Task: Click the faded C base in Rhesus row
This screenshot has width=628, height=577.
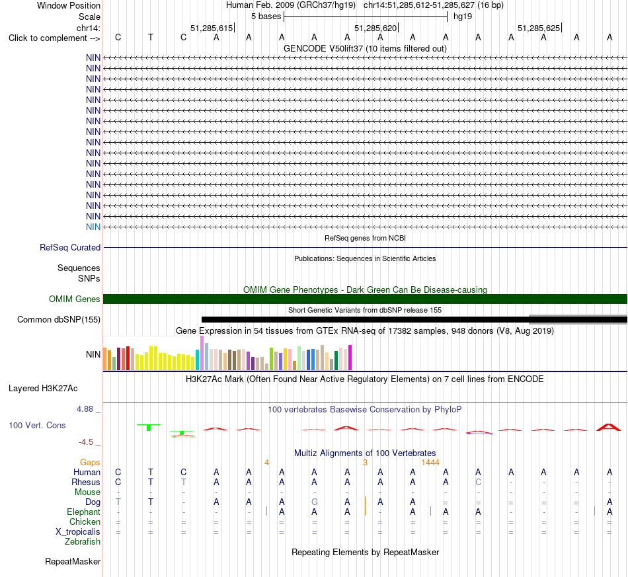Action: (478, 482)
